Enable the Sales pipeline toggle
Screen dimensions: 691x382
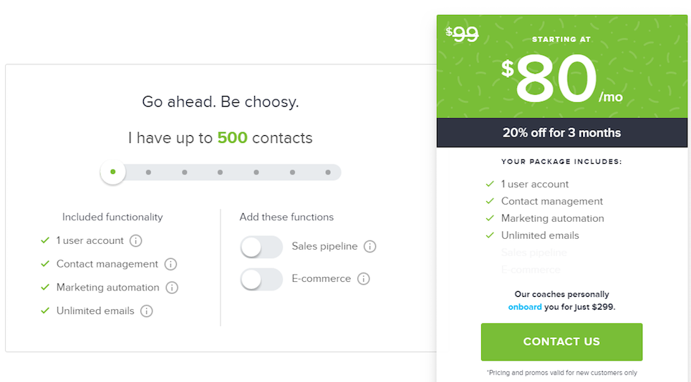tap(261, 247)
